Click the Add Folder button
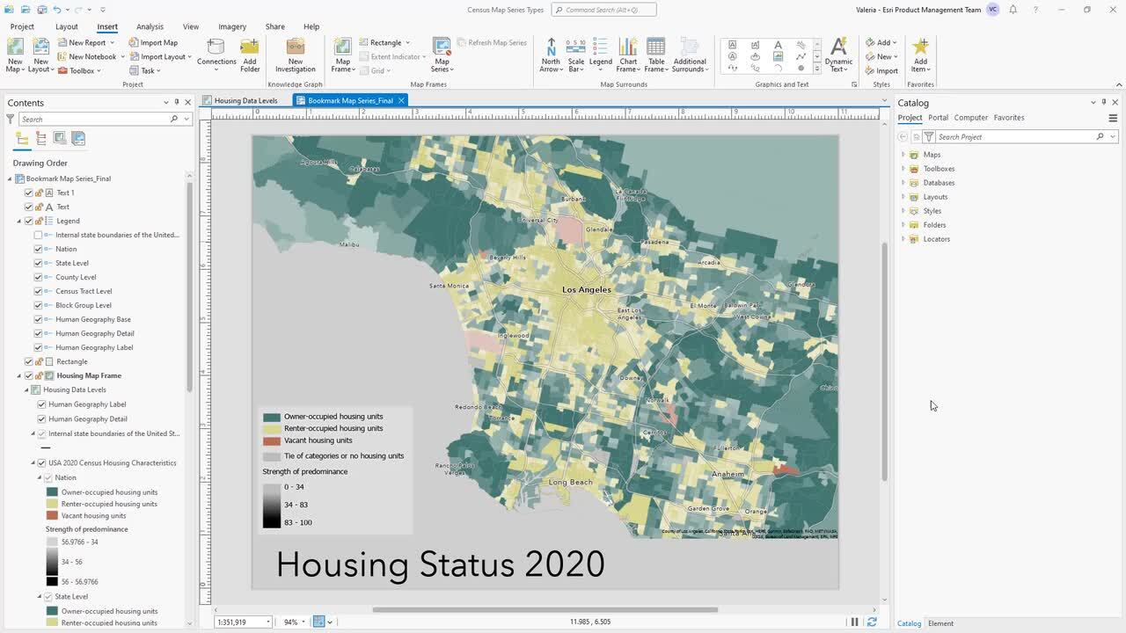This screenshot has width=1126, height=633. 250,55
